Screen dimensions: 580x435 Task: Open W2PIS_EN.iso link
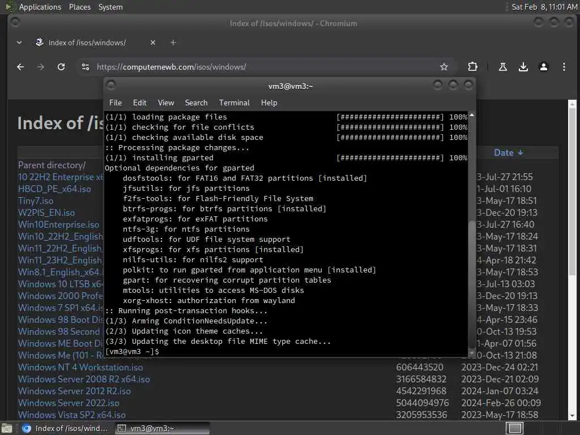pyautogui.click(x=46, y=212)
